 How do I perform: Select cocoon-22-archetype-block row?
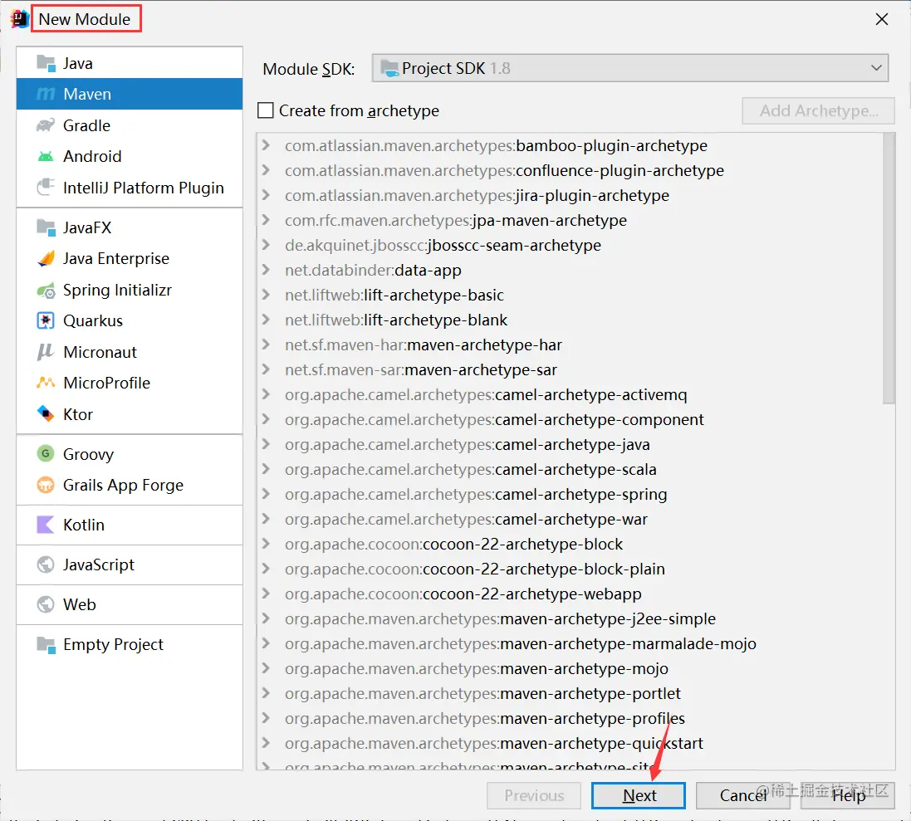coord(570,544)
